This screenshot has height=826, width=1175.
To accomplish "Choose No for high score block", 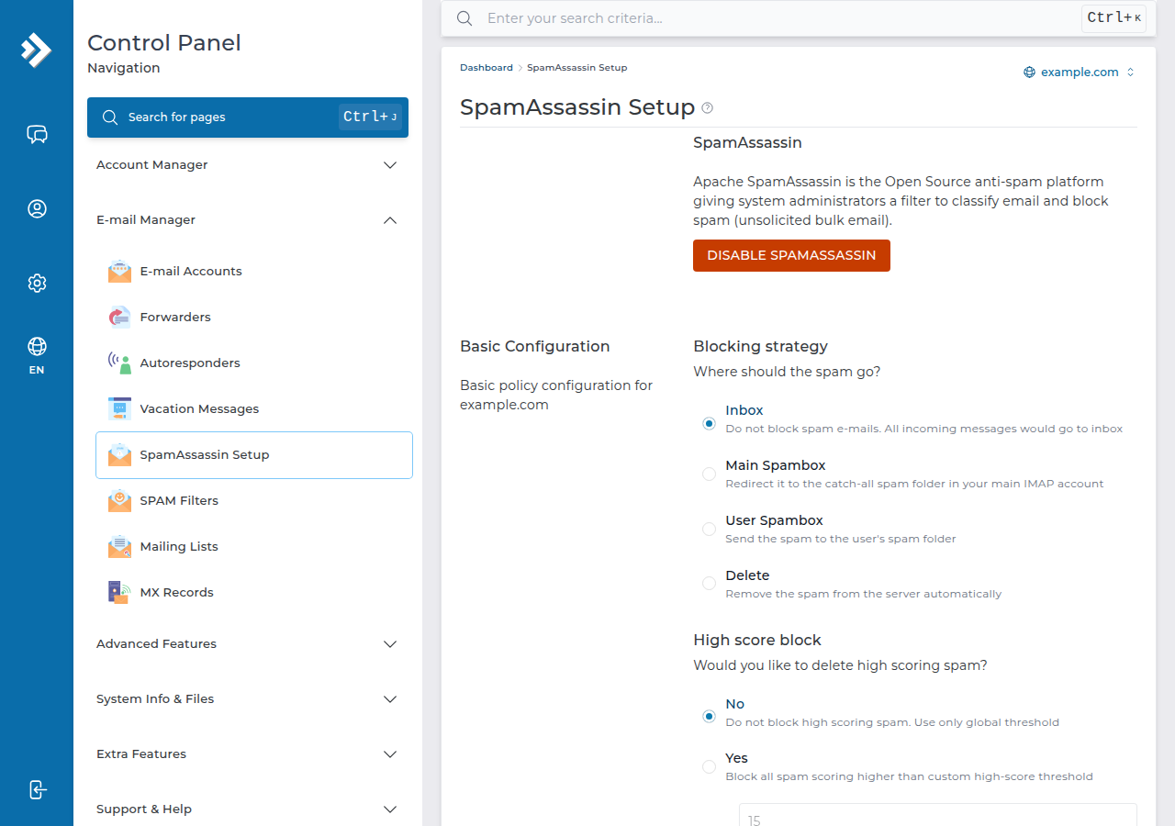I will (x=709, y=716).
